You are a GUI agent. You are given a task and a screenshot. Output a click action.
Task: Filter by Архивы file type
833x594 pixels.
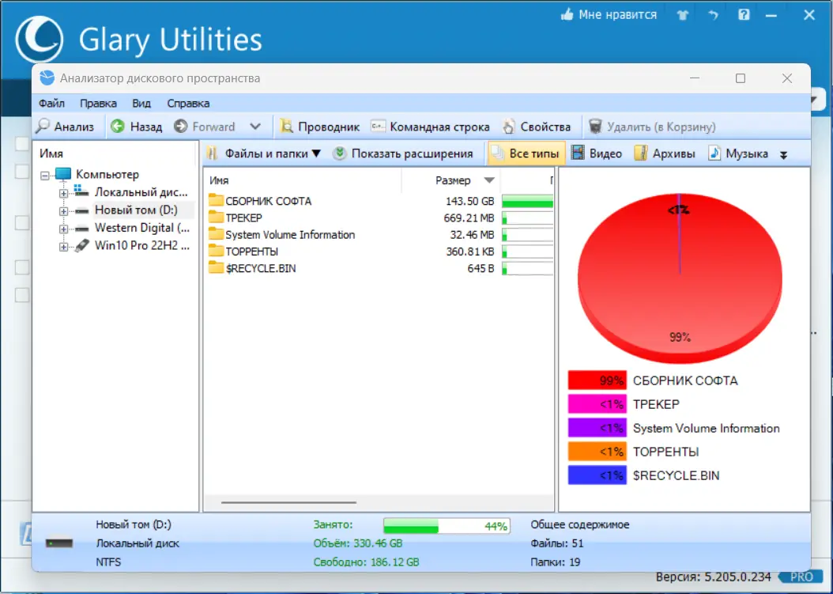tap(665, 153)
